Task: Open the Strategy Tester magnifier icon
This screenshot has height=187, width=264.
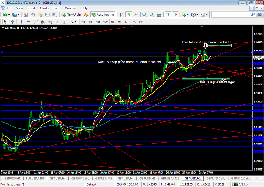Action: (x=55, y=15)
